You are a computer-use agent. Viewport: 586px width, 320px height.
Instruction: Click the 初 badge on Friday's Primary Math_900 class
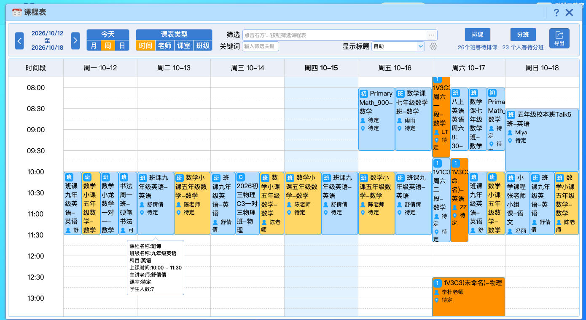363,93
